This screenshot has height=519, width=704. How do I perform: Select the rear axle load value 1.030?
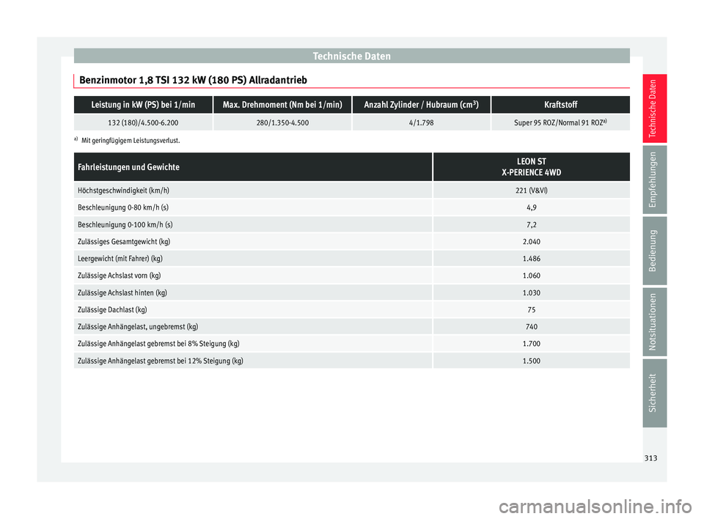(x=532, y=292)
